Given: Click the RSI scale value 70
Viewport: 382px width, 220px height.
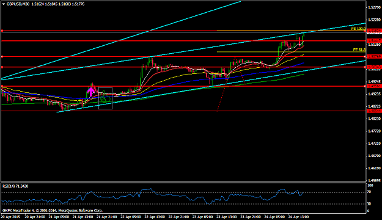Looking at the screenshot, I should pyautogui.click(x=369, y=192).
